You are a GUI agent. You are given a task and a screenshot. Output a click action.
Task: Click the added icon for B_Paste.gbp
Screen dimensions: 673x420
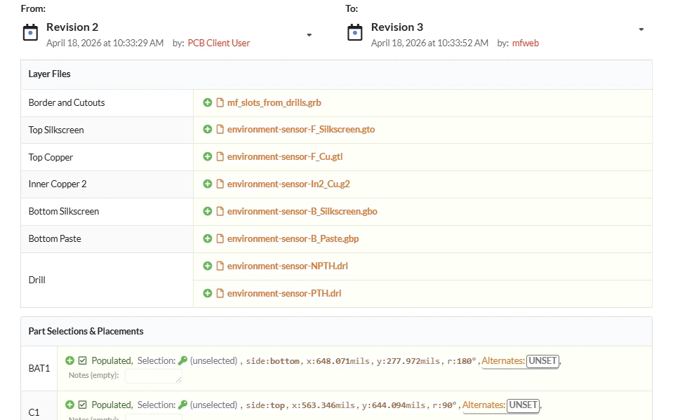coord(207,238)
